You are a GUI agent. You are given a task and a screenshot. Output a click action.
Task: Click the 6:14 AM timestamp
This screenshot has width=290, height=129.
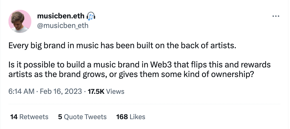point(21,91)
